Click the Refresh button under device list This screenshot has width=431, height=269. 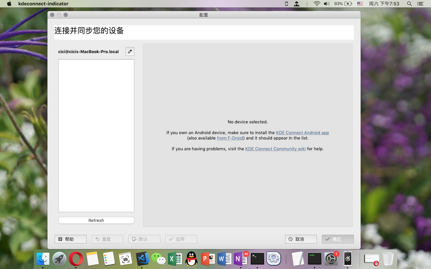(x=96, y=220)
